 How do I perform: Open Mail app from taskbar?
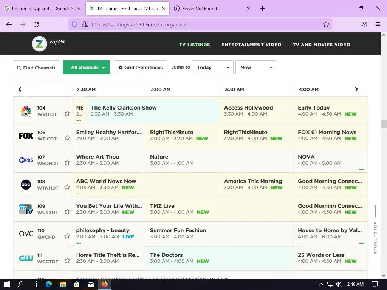coord(91,284)
